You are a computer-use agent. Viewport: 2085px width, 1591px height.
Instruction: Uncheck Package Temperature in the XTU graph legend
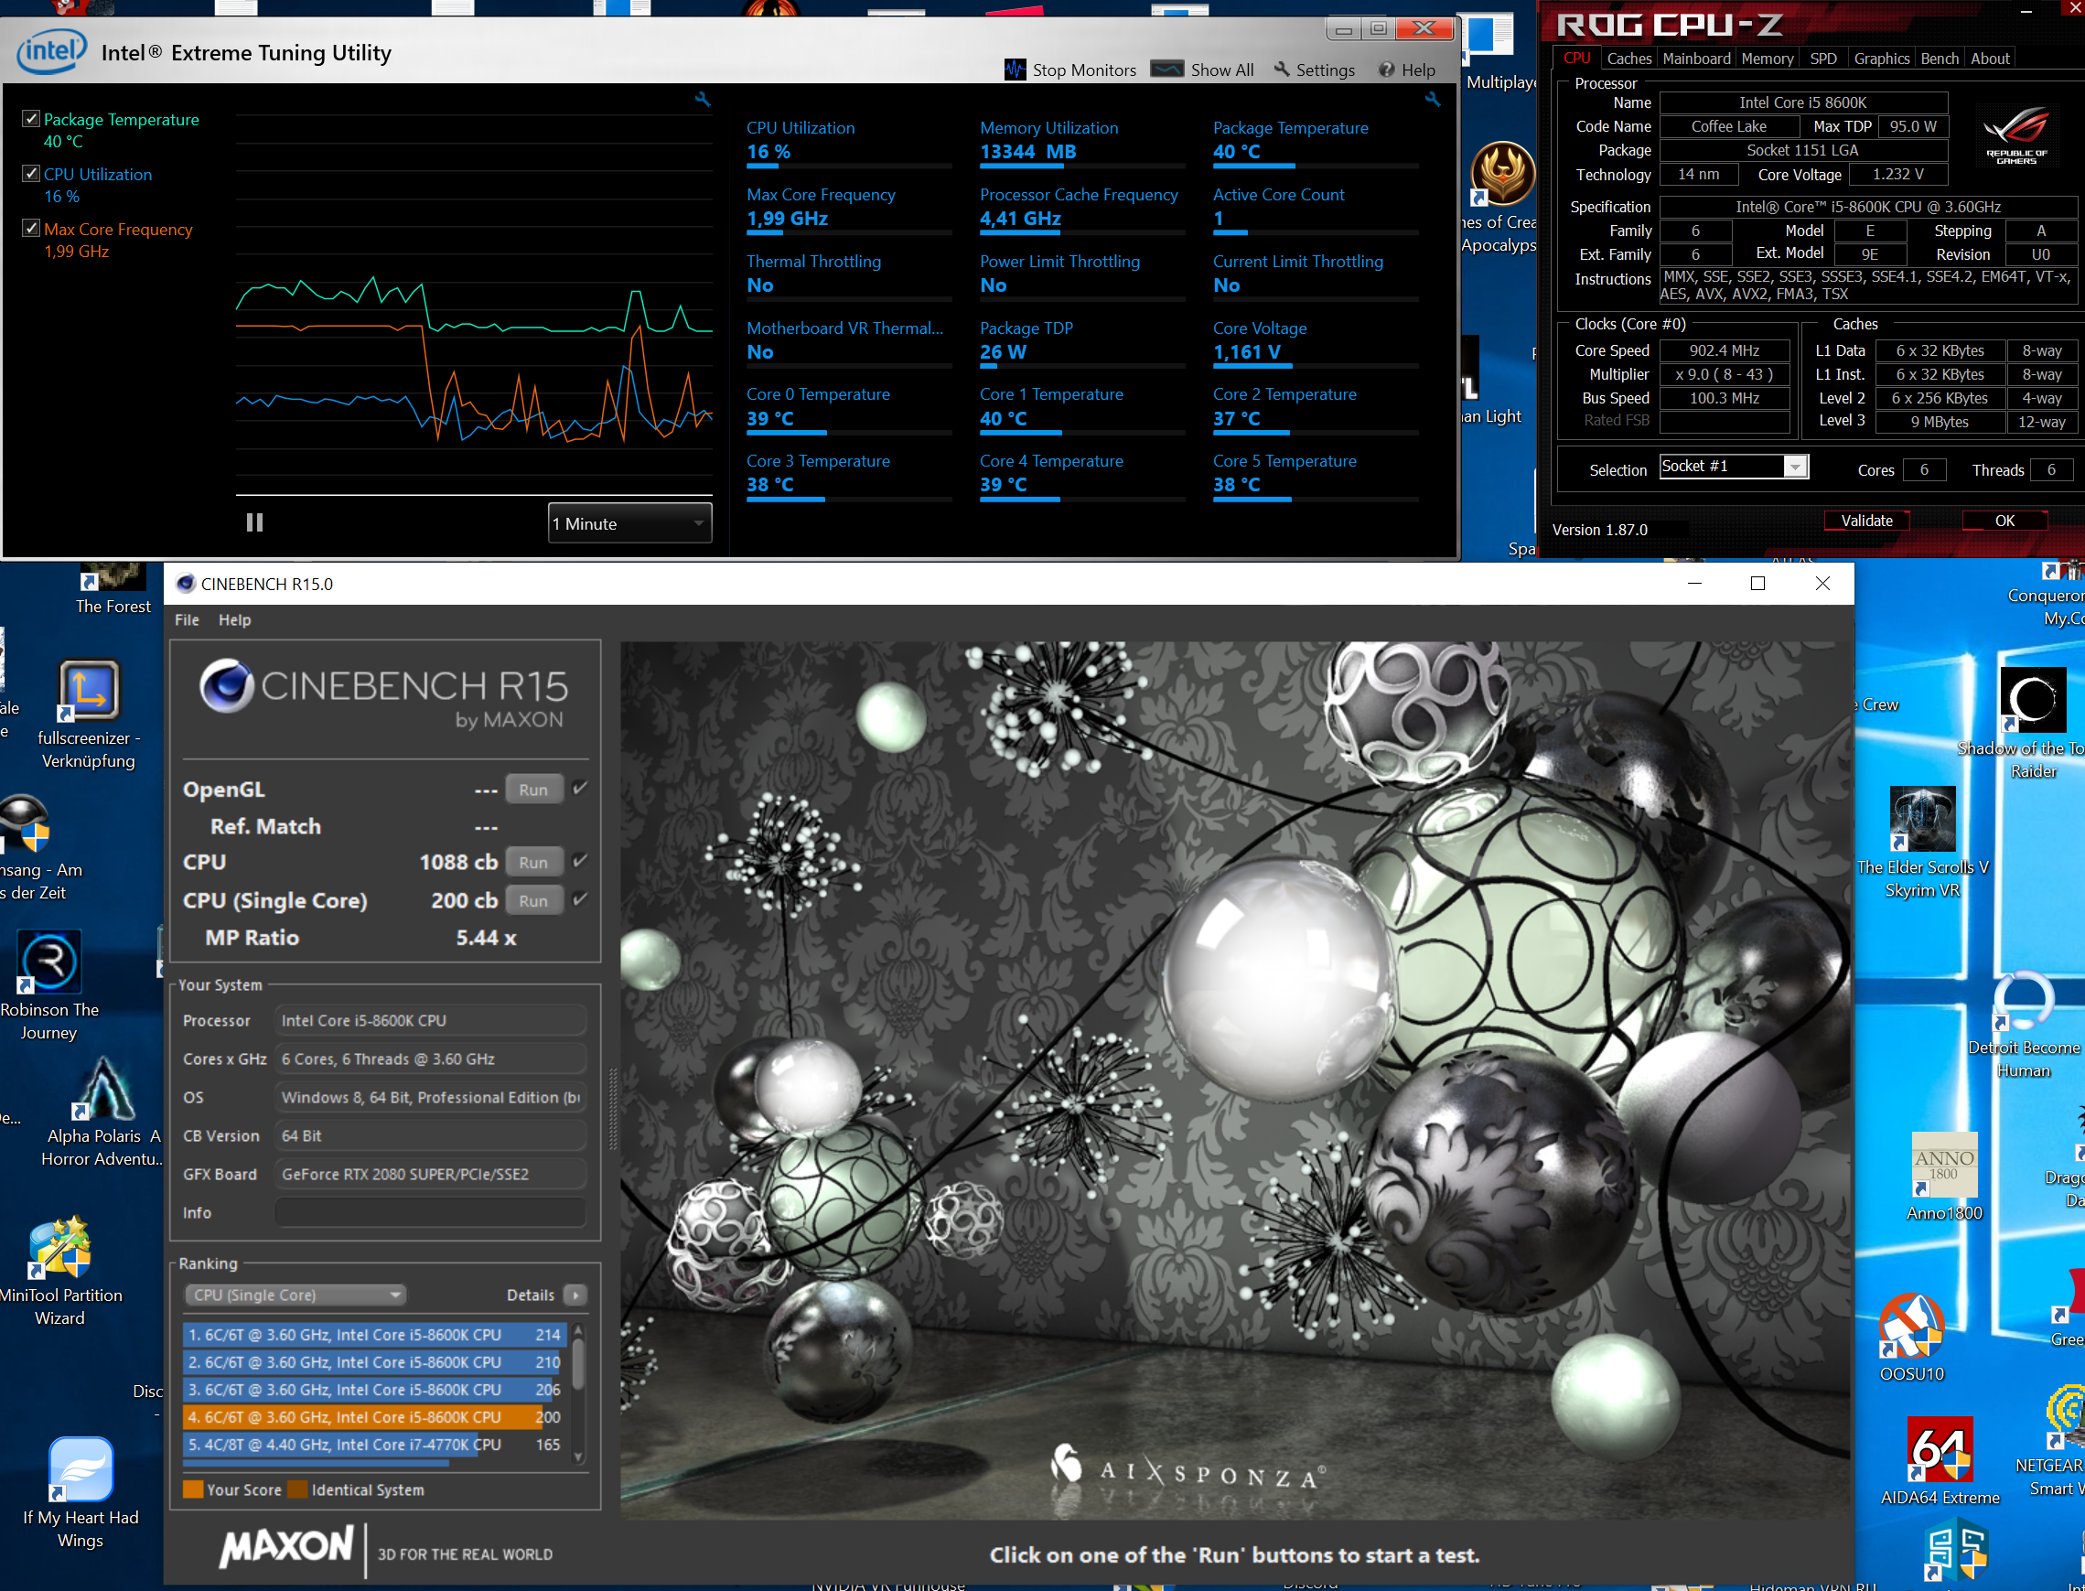[31, 118]
